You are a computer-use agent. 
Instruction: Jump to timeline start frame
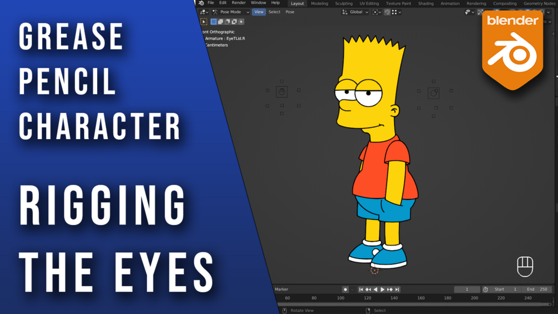[361, 290]
